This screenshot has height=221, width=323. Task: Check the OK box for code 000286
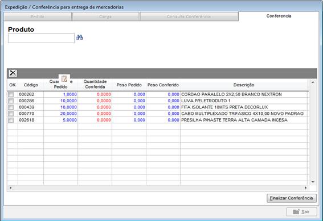tap(11, 101)
